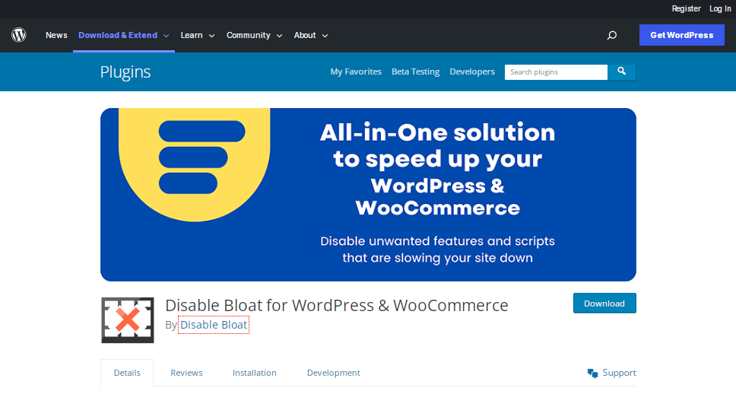Click the Disable Bloat plugin icon
The width and height of the screenshot is (736, 410).
click(x=128, y=320)
